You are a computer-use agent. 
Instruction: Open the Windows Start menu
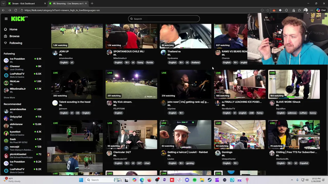pyautogui.click(x=81, y=180)
